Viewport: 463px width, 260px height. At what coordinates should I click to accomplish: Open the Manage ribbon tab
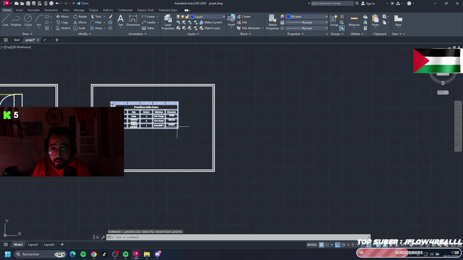[79, 10]
